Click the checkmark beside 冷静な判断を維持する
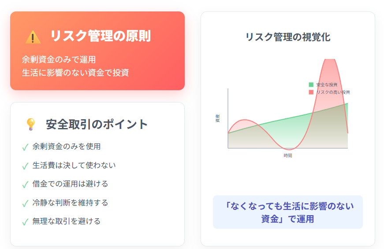The height and width of the screenshot is (249, 384). coord(25,203)
